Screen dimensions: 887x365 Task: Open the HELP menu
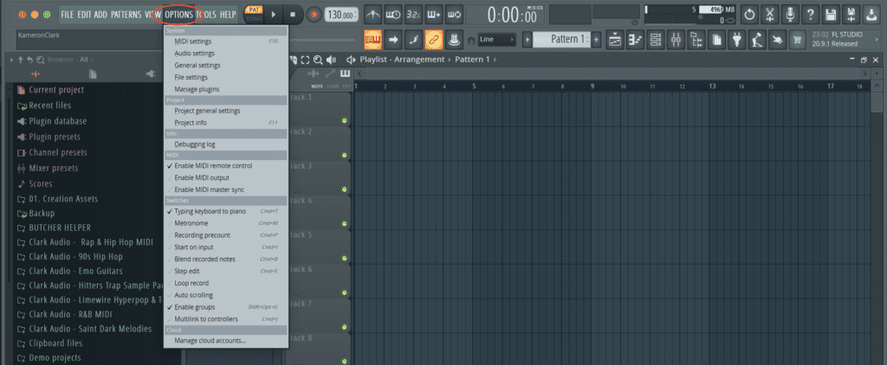click(x=228, y=14)
